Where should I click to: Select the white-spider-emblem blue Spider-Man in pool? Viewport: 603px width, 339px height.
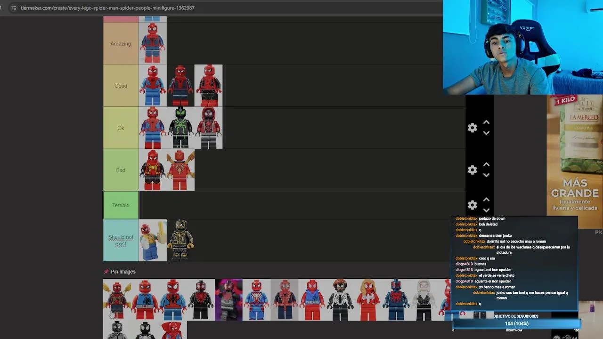point(256,300)
